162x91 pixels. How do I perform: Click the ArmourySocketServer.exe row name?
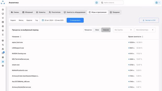21,87
